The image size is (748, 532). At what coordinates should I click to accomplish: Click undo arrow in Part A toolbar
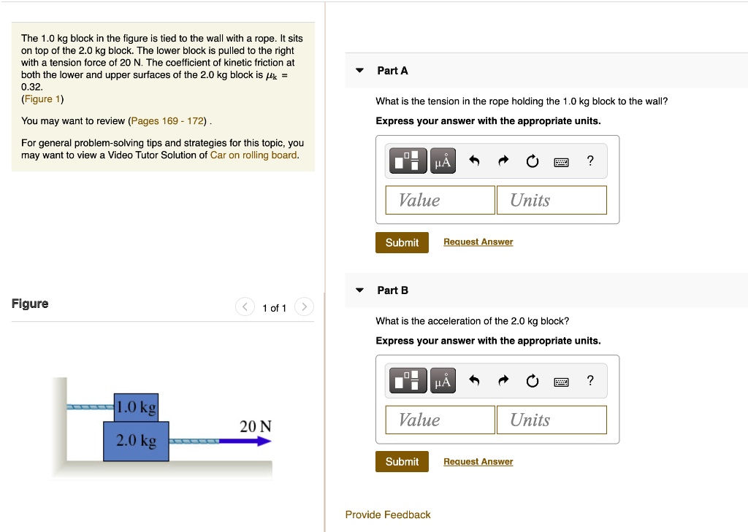[473, 161]
